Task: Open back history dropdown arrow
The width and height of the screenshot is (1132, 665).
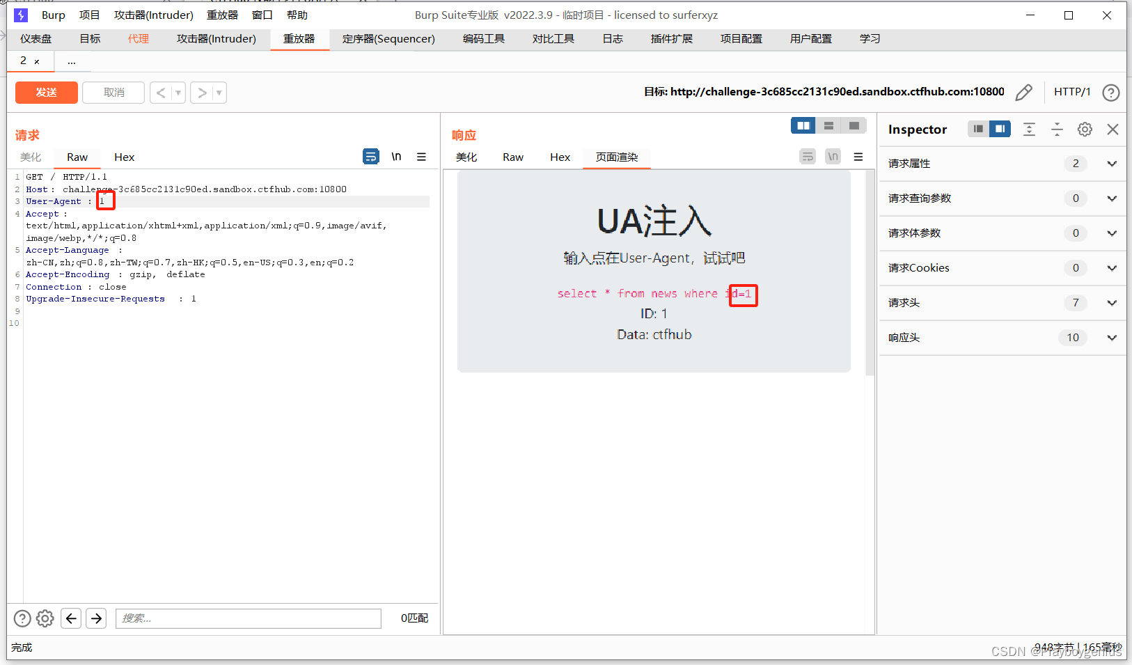Action: [x=178, y=93]
